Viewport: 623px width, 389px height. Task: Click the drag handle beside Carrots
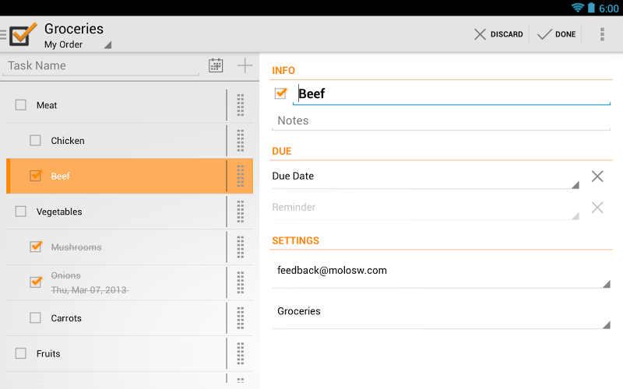tap(241, 318)
